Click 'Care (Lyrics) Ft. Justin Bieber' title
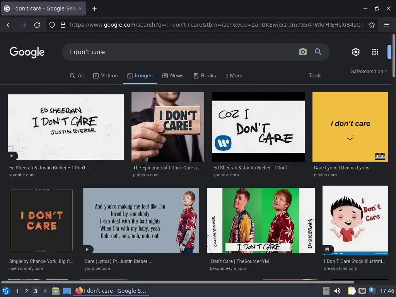Screen dimensions: 396x297 coord(118,261)
